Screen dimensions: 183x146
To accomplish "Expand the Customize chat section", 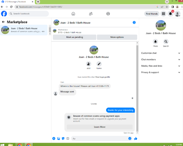I will 161,53.
